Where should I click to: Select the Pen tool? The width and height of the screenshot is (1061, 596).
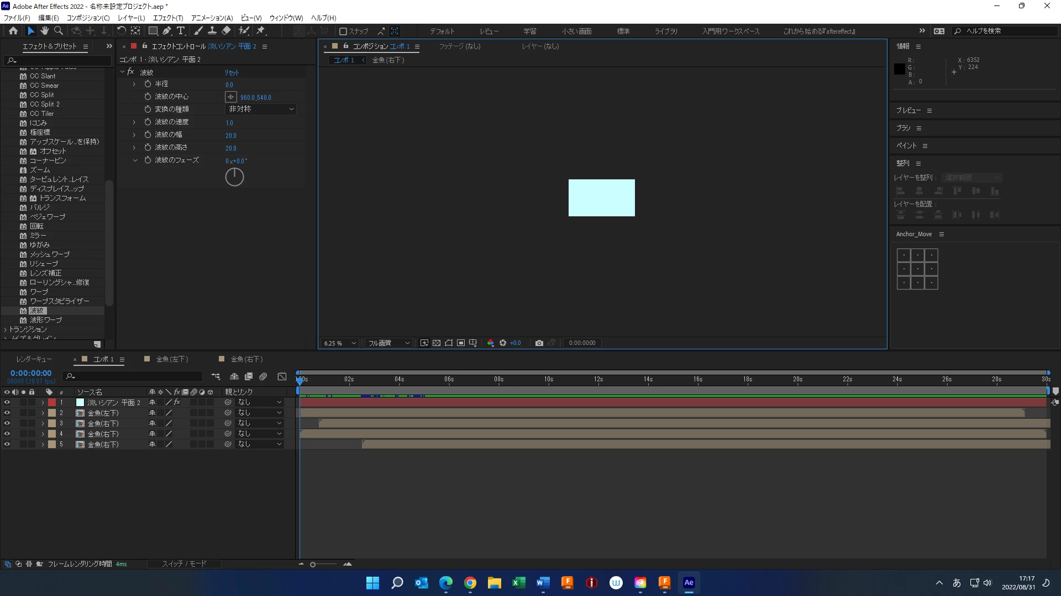[167, 31]
